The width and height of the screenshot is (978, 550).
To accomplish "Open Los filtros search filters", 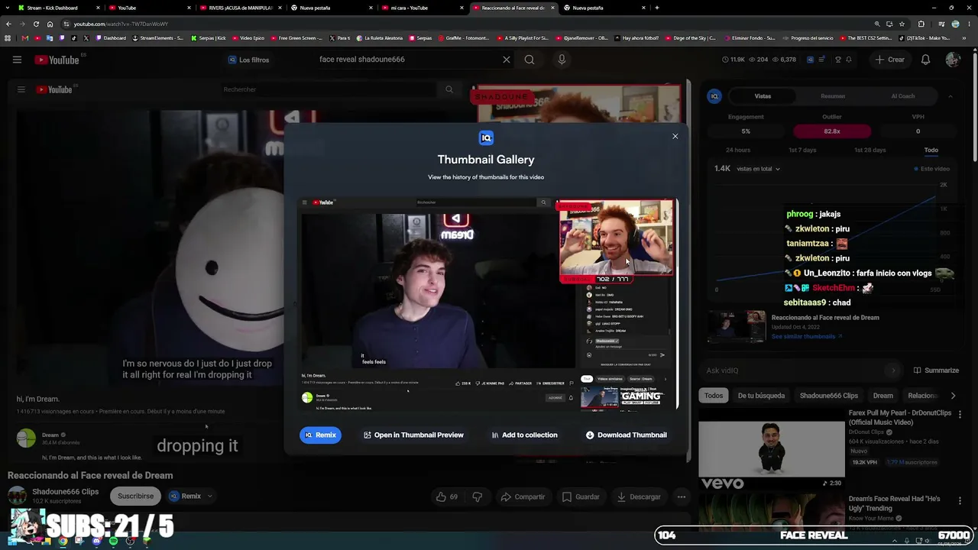I will click(x=248, y=60).
